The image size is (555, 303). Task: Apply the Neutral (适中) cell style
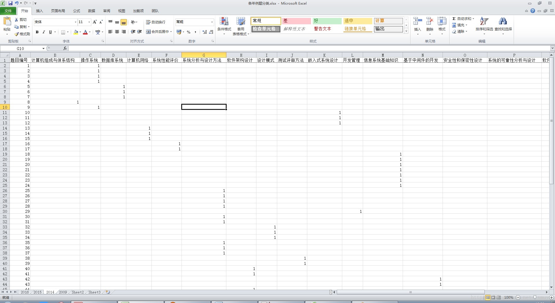tap(358, 21)
